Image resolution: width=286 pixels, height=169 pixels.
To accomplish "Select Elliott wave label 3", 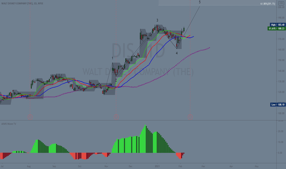I will point(157,20).
